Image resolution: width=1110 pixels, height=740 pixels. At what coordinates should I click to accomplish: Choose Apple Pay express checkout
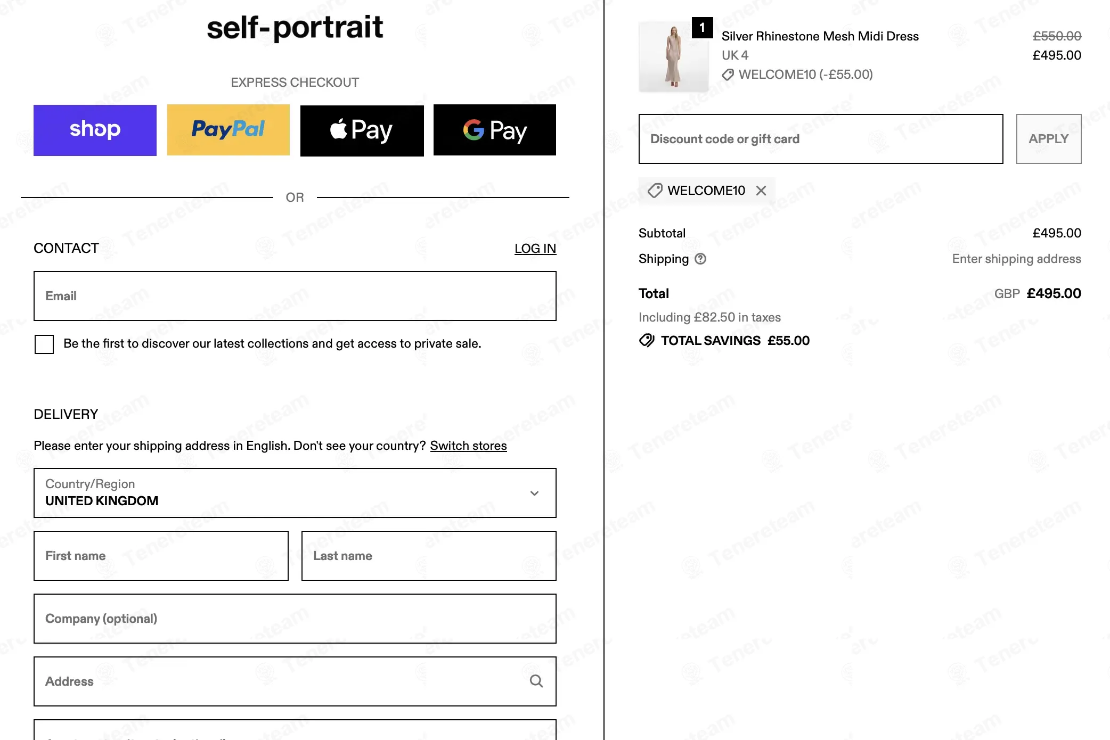(362, 130)
